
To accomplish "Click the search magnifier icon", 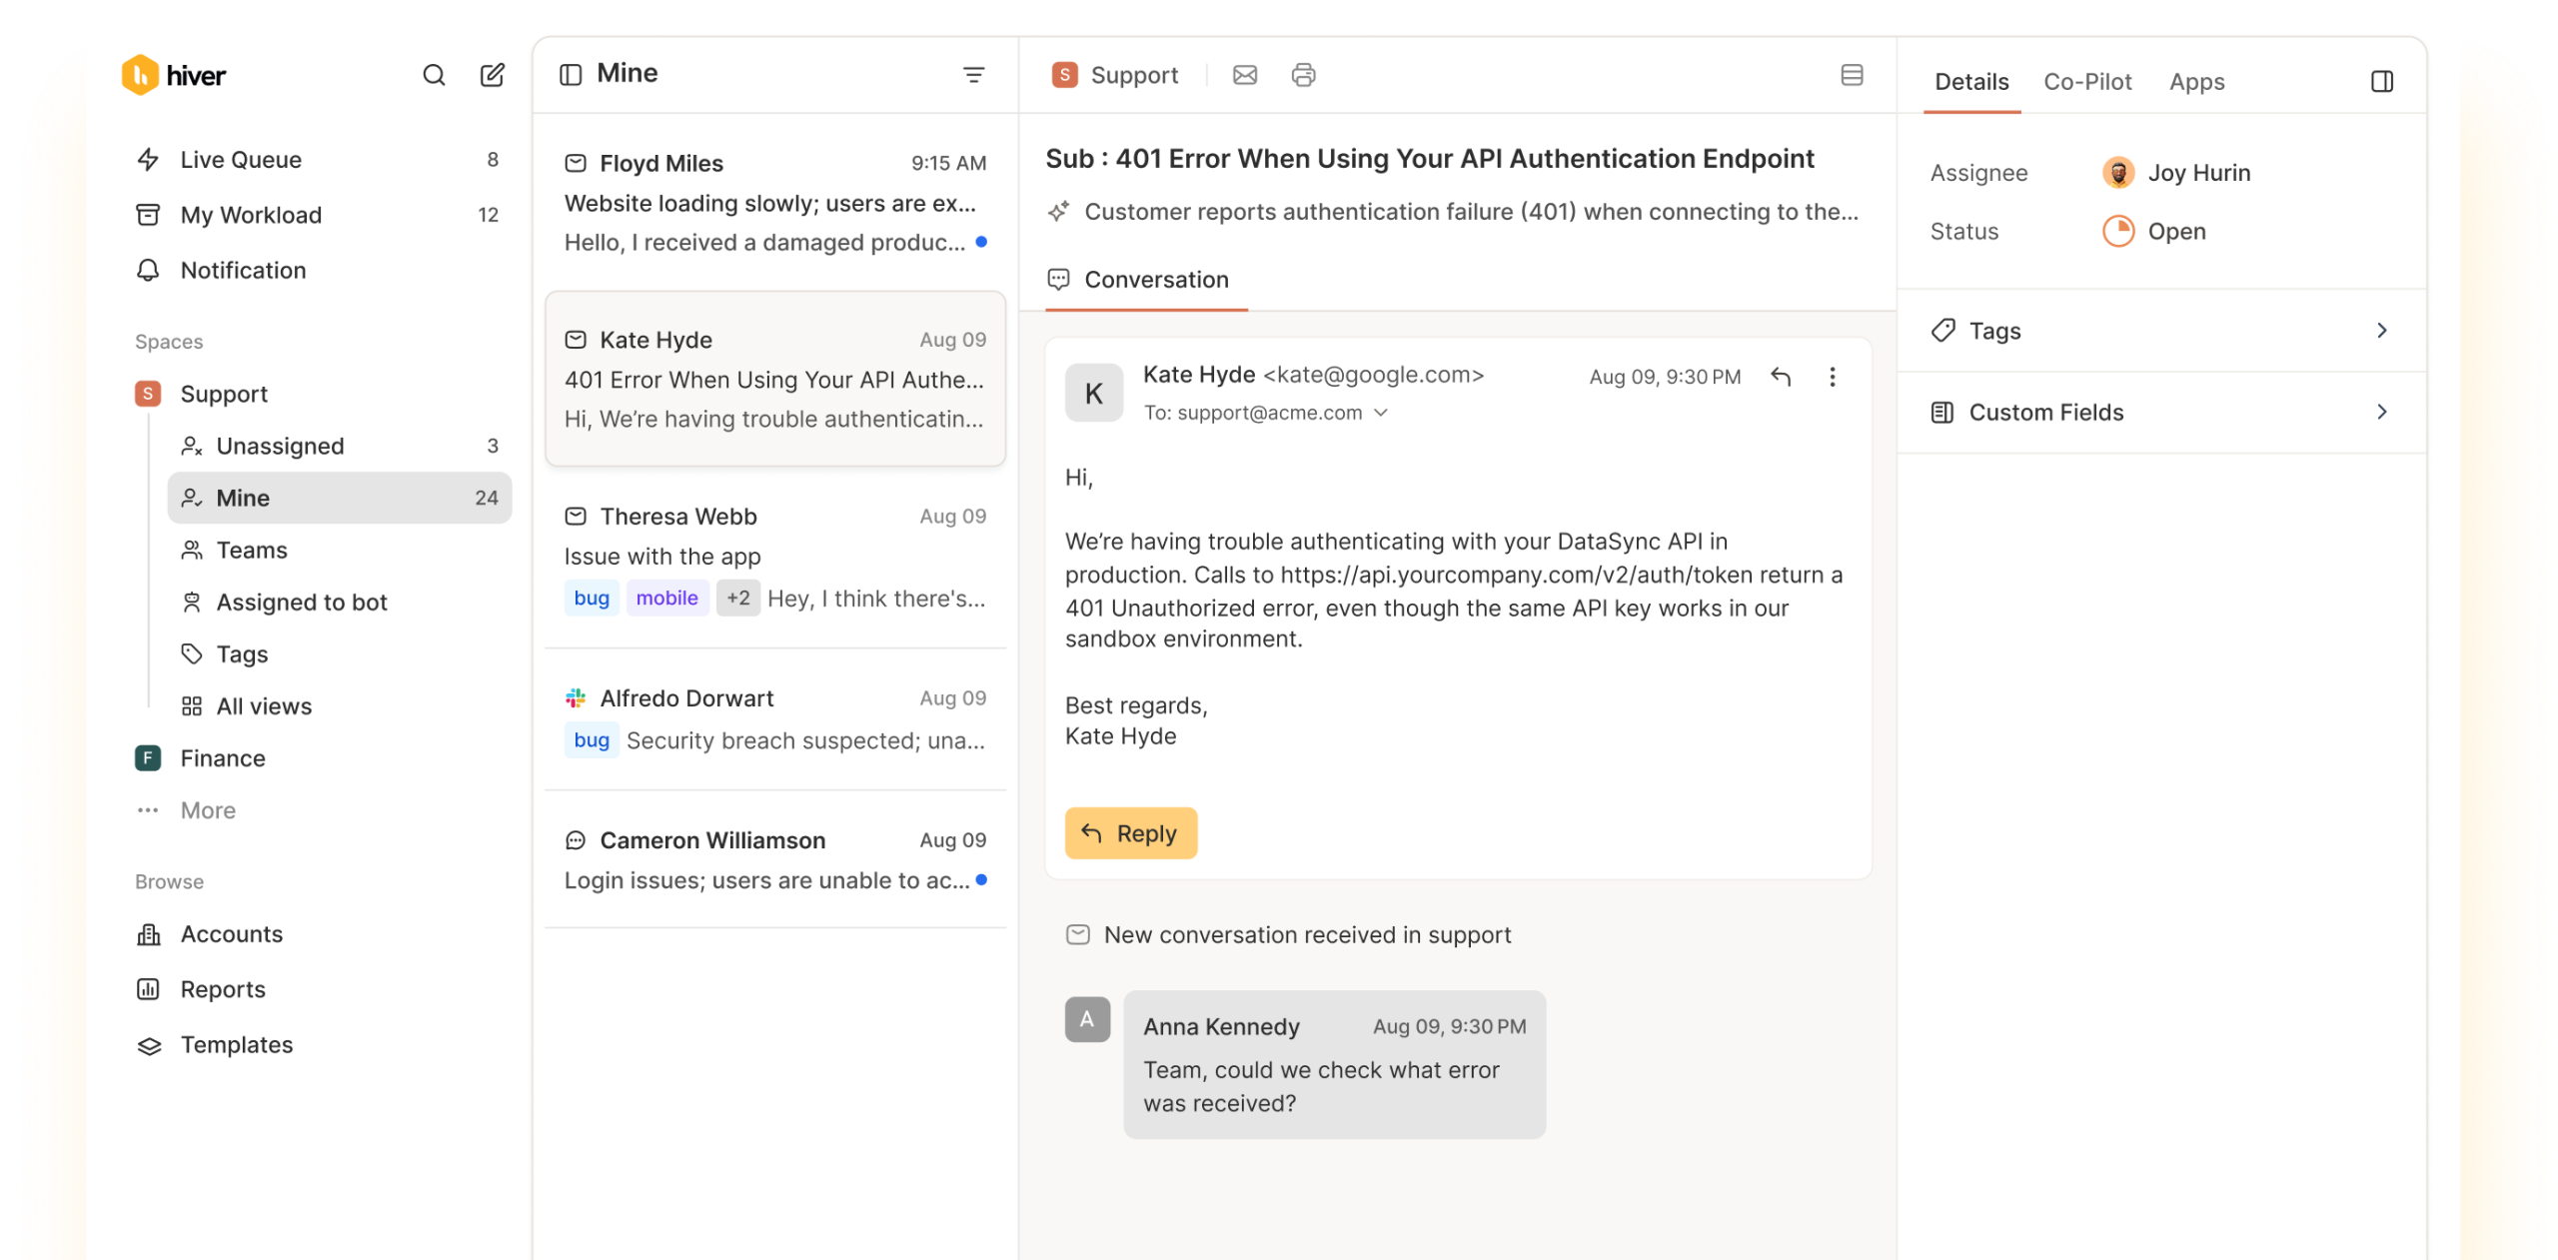I will point(434,75).
